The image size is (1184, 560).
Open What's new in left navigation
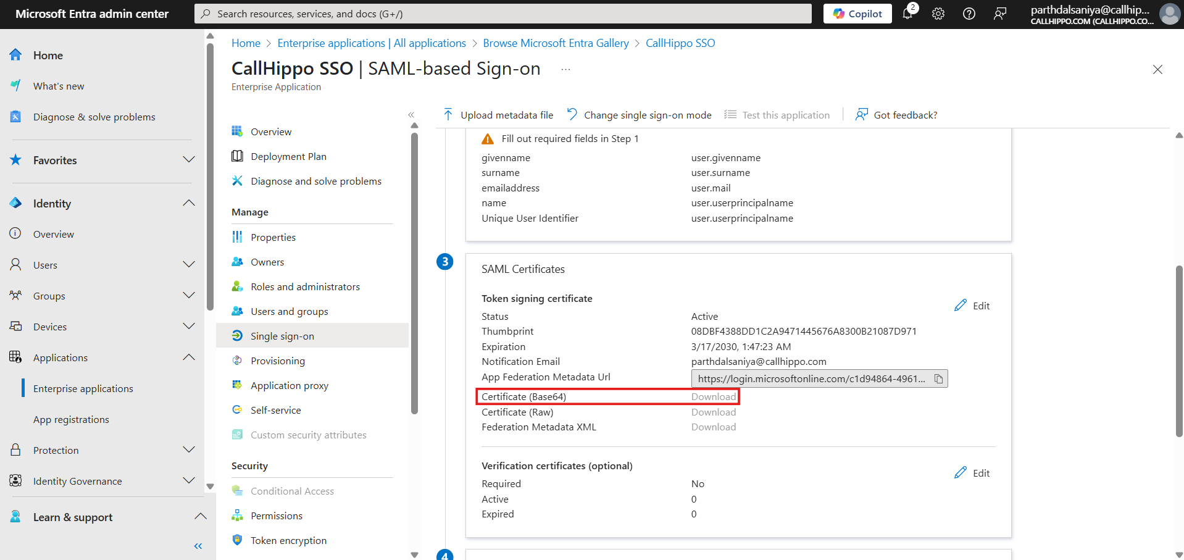pyautogui.click(x=58, y=86)
